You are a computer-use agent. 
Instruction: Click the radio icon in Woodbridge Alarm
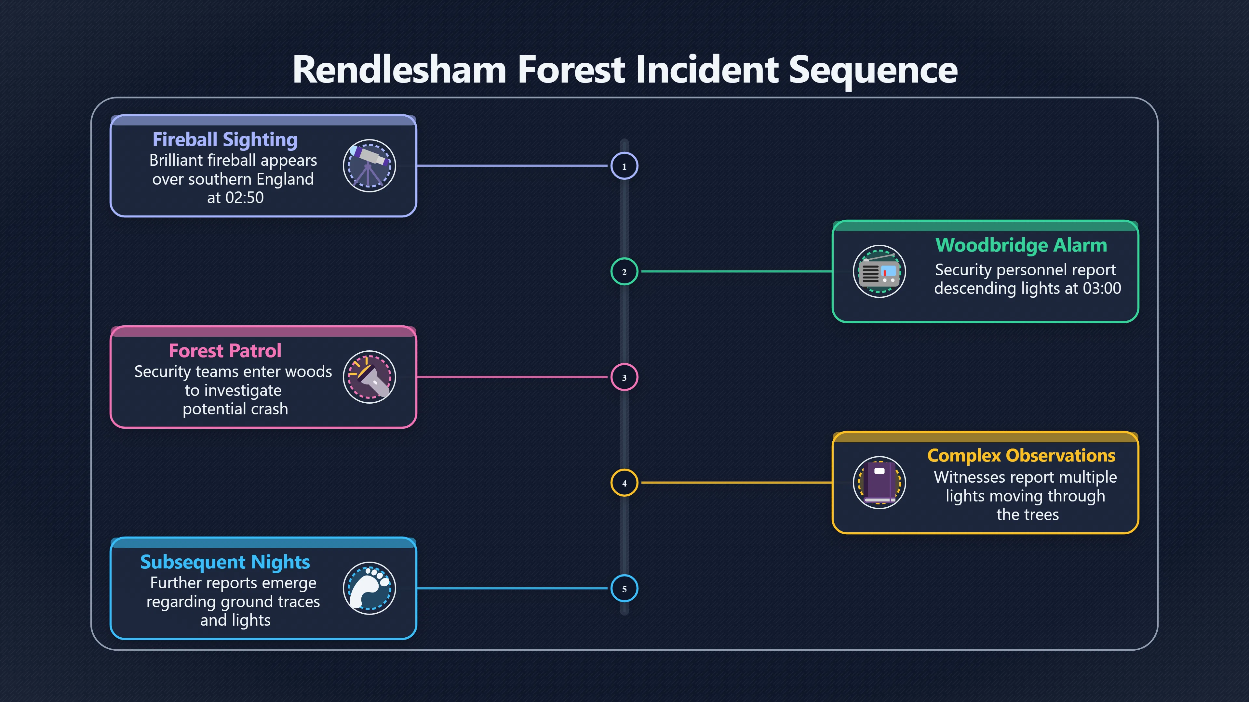(879, 271)
